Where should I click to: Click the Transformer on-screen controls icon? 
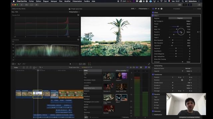point(189,74)
